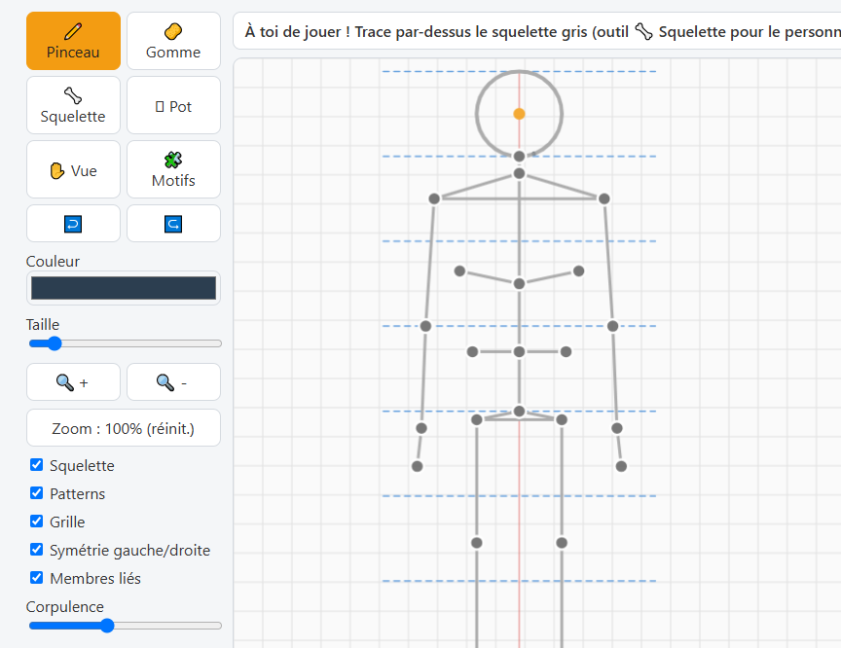Open the Couleur color picker swatch
This screenshot has height=648, width=841.
click(x=124, y=288)
